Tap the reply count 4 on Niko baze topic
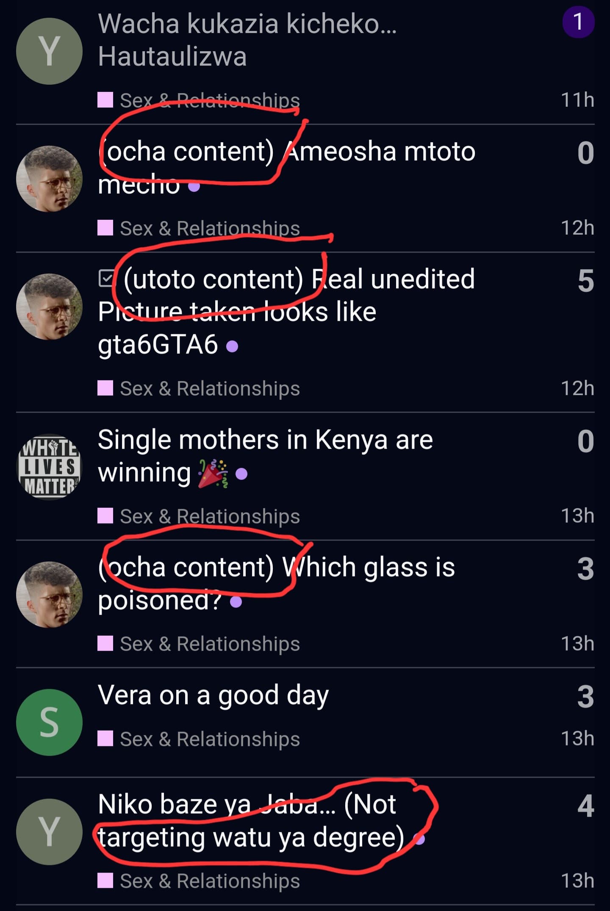610x911 pixels. [585, 806]
